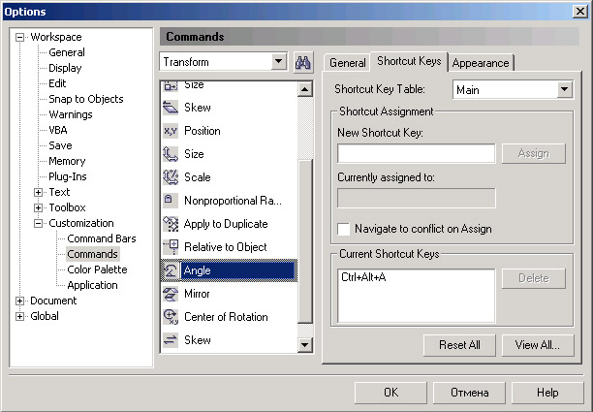593x412 pixels.
Task: Select Display in the tree
Action: click(x=65, y=68)
